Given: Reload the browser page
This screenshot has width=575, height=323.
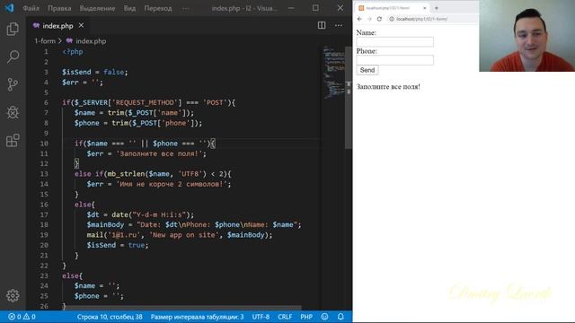Looking at the screenshot, I should click(x=379, y=19).
